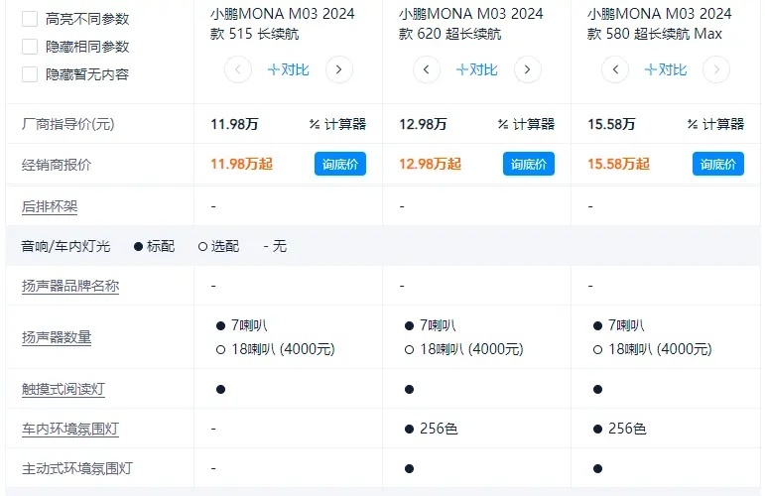Click the 11.98万起 dealer price
This screenshot has height=496, width=765.
tap(241, 164)
